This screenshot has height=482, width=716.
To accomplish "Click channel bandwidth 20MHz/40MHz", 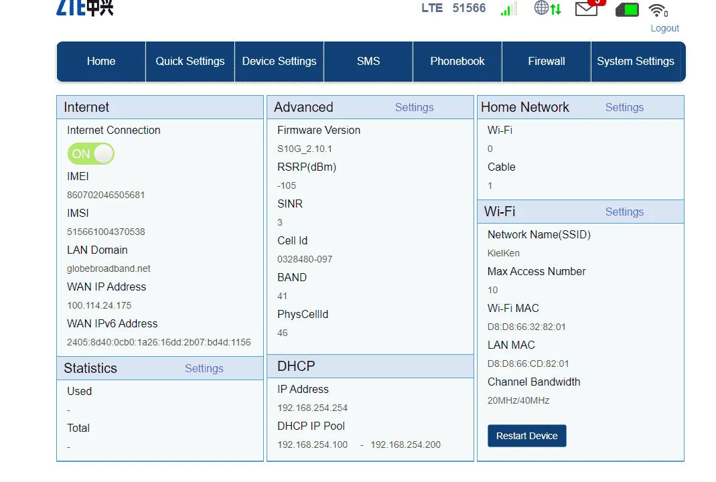I will 518,401.
